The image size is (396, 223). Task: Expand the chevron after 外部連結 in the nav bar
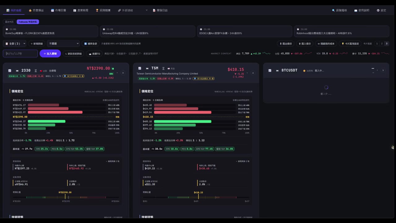147,10
